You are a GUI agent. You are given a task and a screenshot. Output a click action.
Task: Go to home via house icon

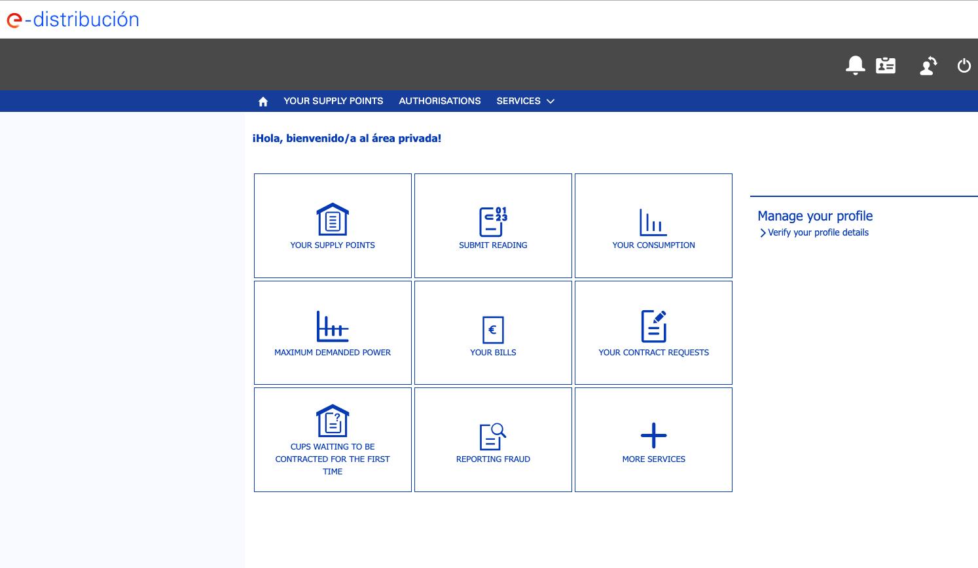[x=263, y=101]
